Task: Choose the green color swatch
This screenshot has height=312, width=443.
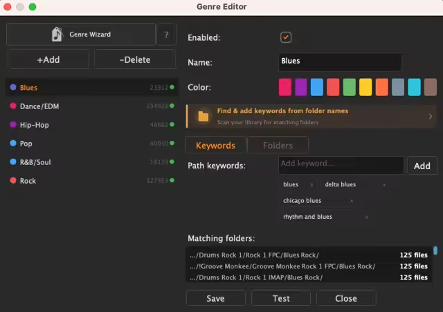Action: pyautogui.click(x=350, y=87)
